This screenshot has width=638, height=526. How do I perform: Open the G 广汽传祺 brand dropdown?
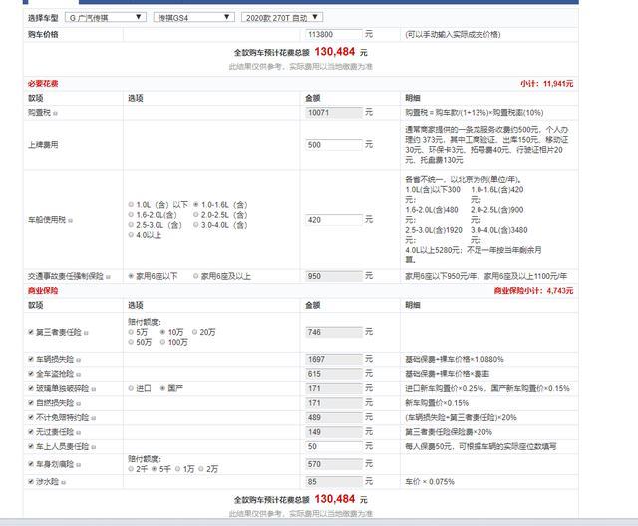click(106, 18)
